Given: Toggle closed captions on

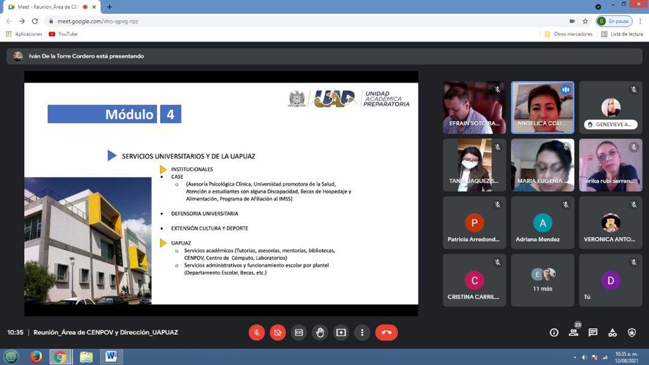Looking at the screenshot, I should (x=299, y=332).
